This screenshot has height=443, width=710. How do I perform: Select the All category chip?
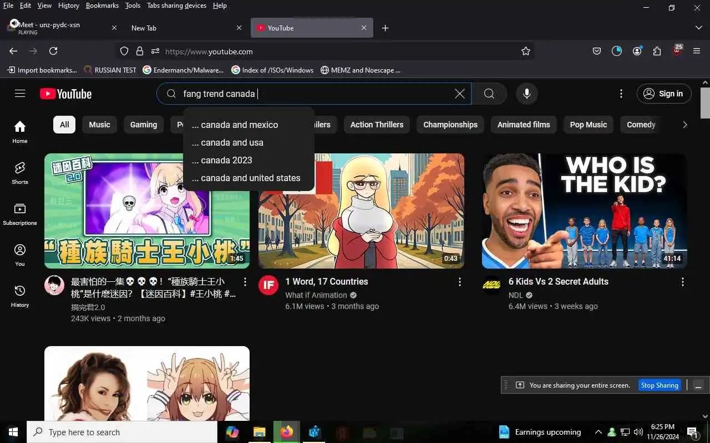64,125
